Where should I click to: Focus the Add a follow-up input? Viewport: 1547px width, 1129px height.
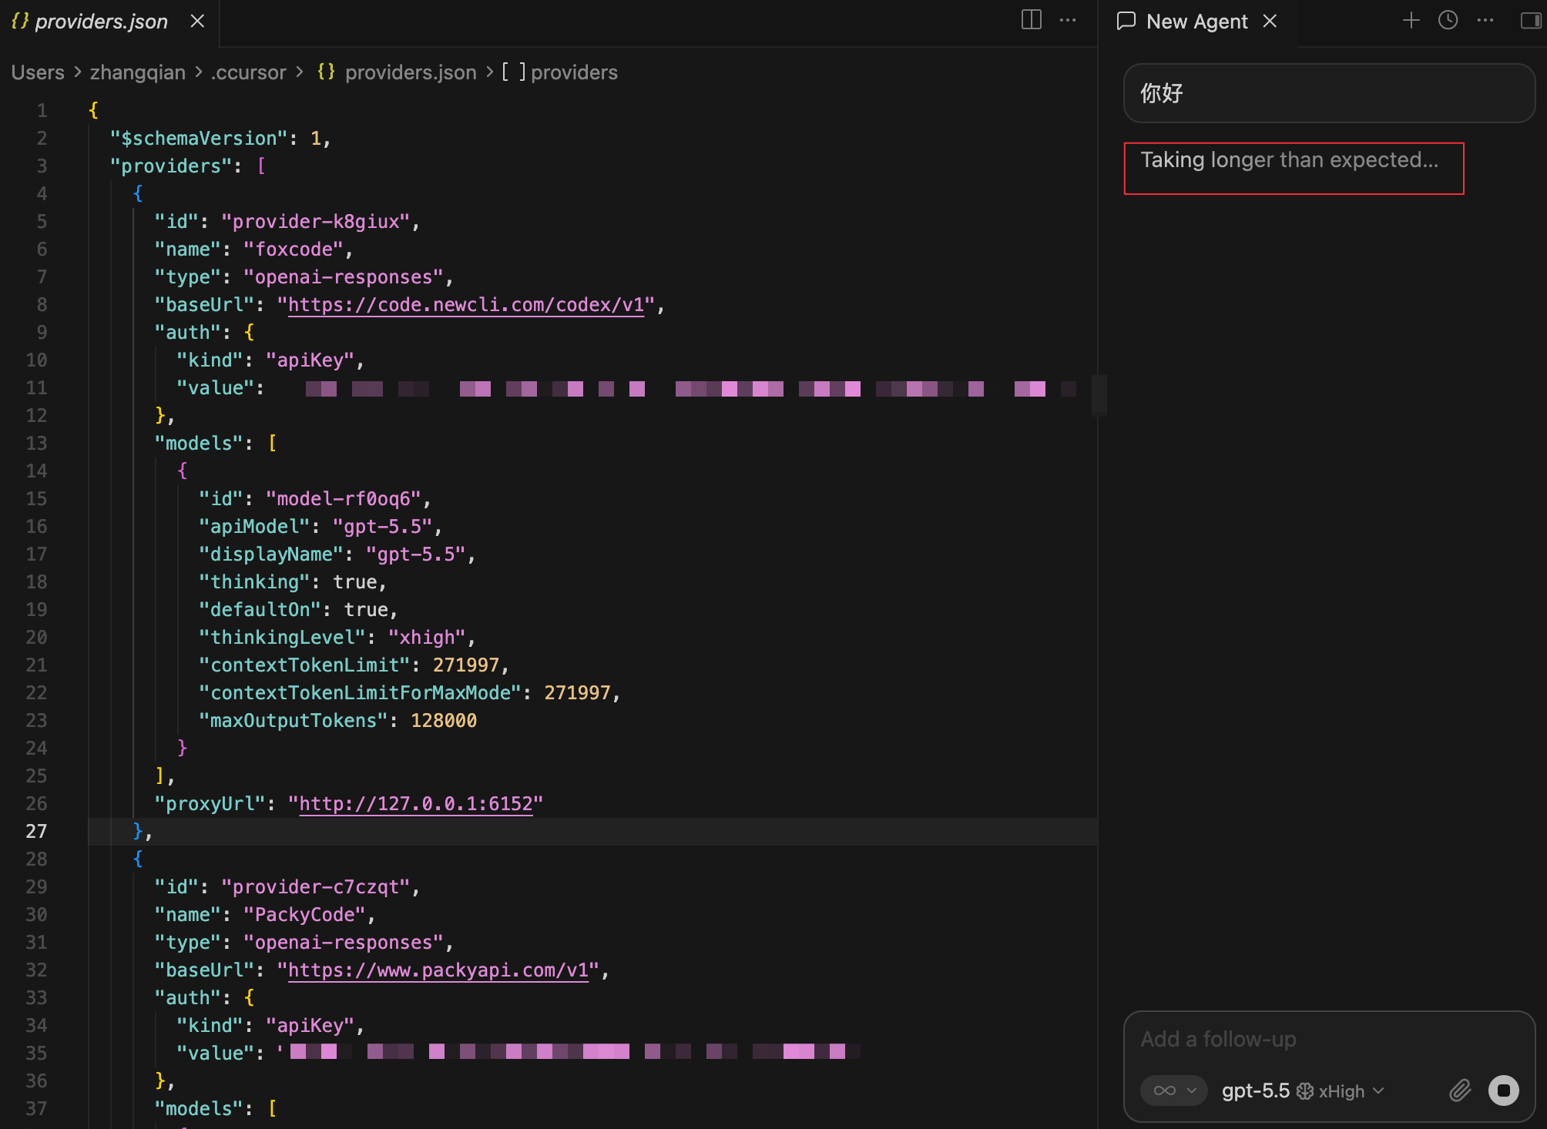tap(1329, 1040)
